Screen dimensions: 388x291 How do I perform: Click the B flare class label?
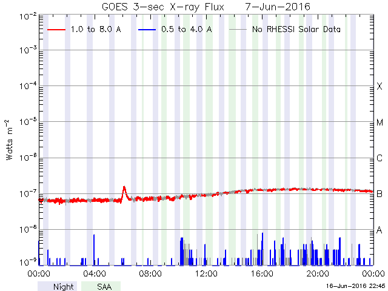380,195
